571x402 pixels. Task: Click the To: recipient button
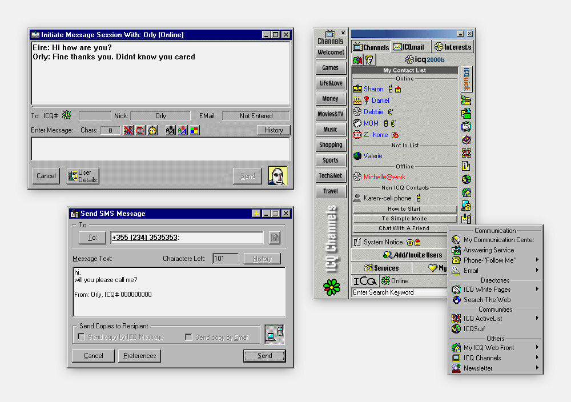tap(92, 238)
